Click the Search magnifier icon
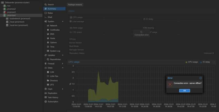219x112 pixels. click(x=45, y=5)
